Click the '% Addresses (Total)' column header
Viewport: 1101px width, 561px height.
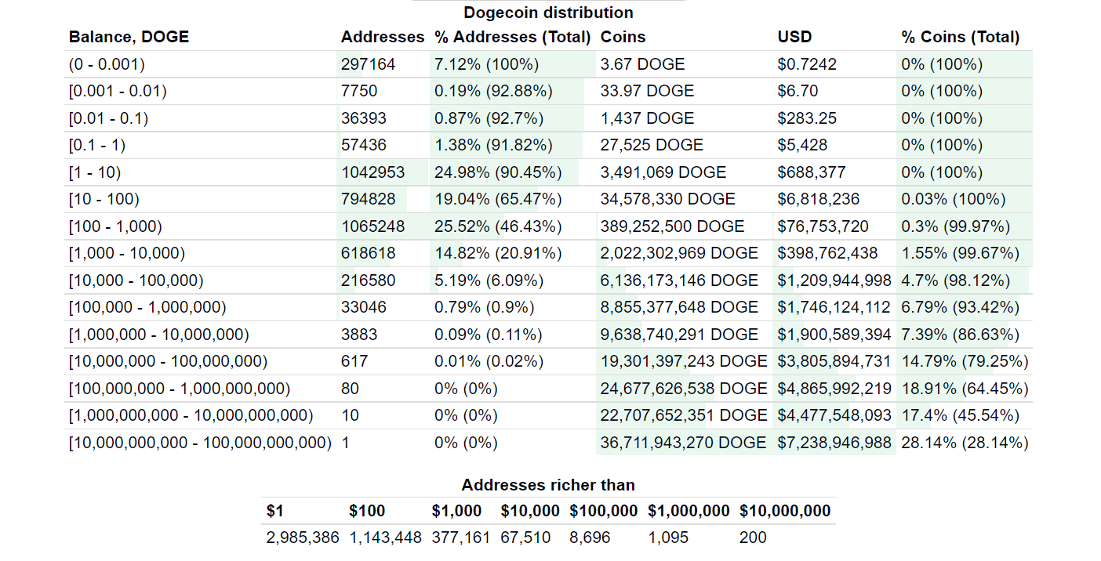513,37
